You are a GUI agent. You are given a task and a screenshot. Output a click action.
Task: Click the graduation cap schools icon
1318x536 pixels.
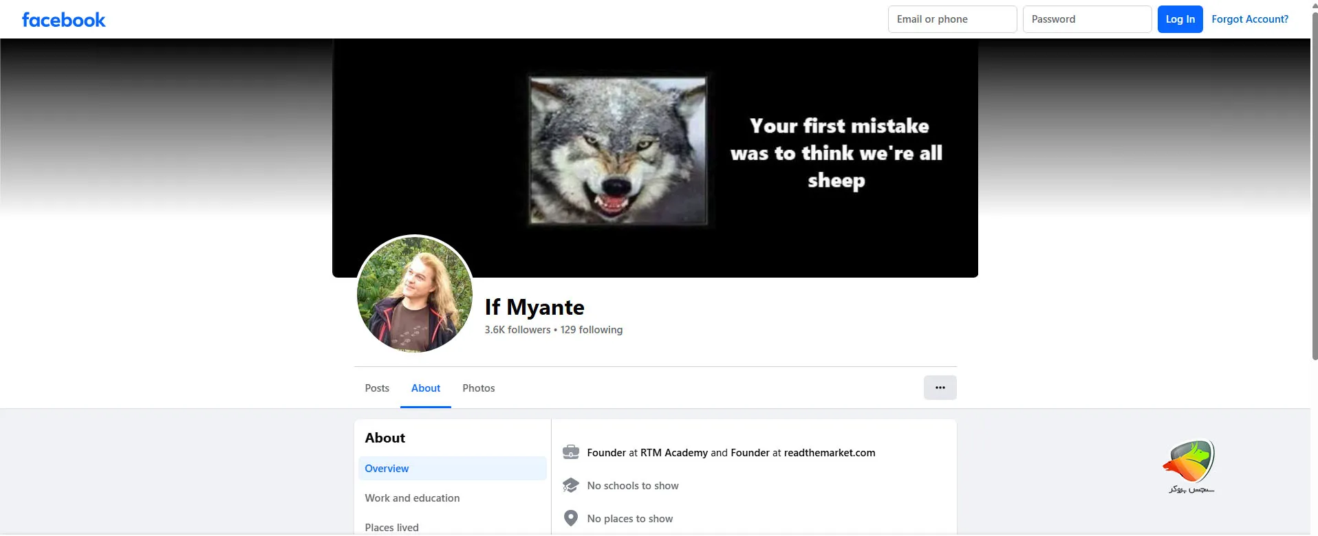coord(570,485)
